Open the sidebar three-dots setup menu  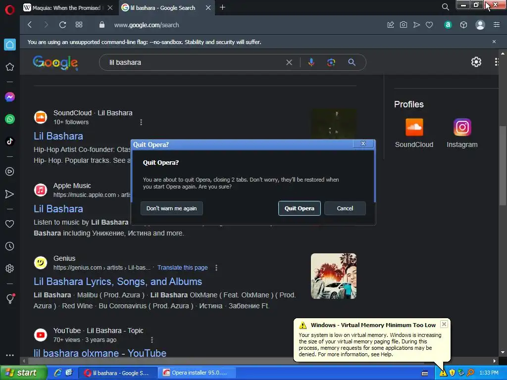[x=10, y=355]
